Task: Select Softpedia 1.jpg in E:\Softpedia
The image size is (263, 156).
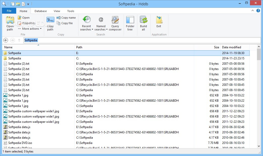Action: (x=126, y=95)
